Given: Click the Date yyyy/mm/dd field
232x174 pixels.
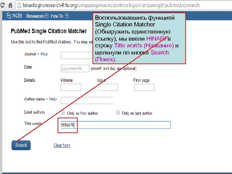Looking at the screenshot, I should click(x=75, y=69).
